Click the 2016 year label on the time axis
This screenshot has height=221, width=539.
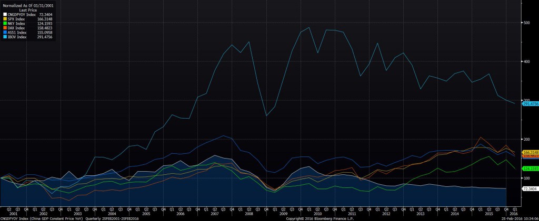(x=514, y=213)
